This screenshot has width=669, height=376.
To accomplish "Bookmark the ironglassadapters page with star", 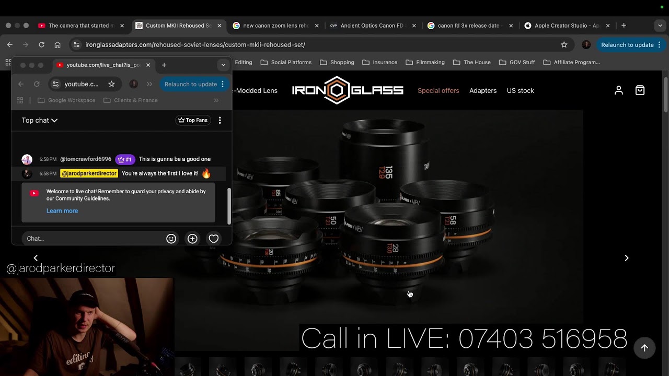I will [564, 45].
